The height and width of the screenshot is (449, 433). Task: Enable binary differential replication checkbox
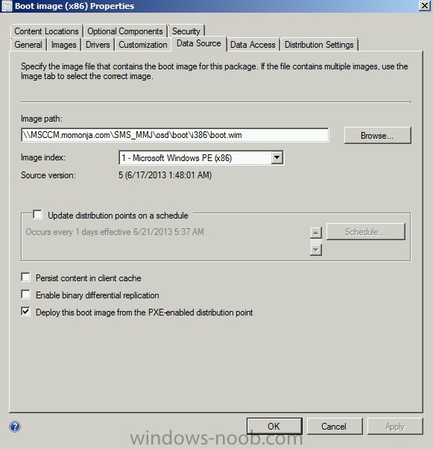tap(26, 295)
